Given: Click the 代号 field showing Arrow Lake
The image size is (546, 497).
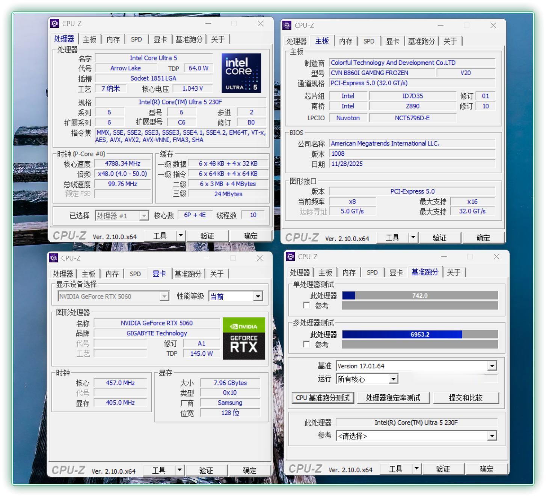Looking at the screenshot, I should [x=126, y=68].
